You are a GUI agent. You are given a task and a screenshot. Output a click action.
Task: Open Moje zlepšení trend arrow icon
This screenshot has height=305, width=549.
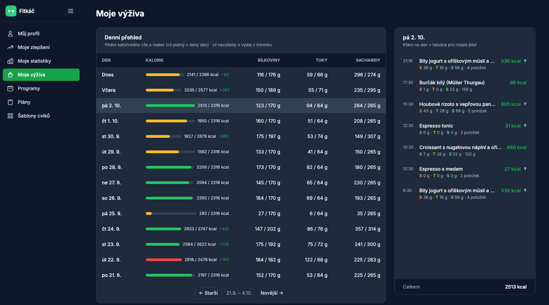(x=10, y=47)
